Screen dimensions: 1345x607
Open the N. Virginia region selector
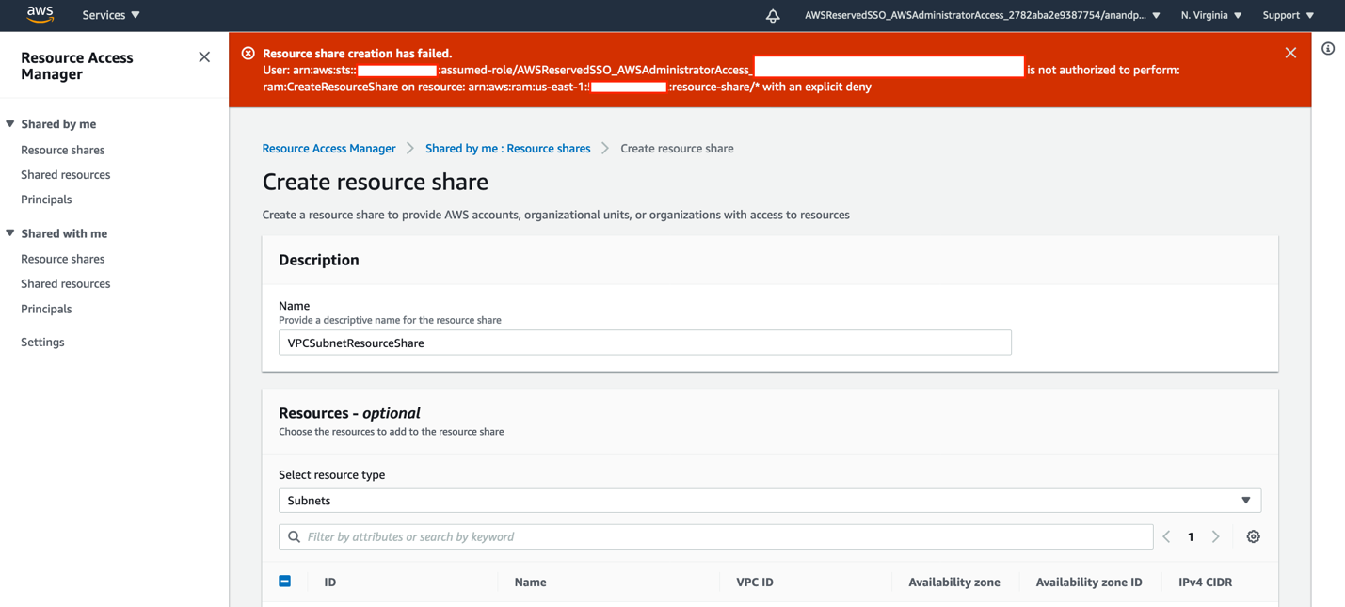point(1209,15)
